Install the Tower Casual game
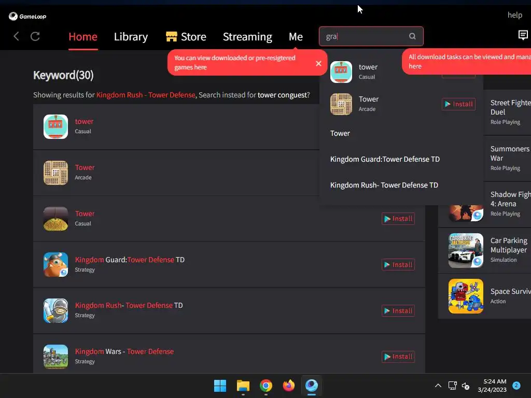 pyautogui.click(x=398, y=219)
